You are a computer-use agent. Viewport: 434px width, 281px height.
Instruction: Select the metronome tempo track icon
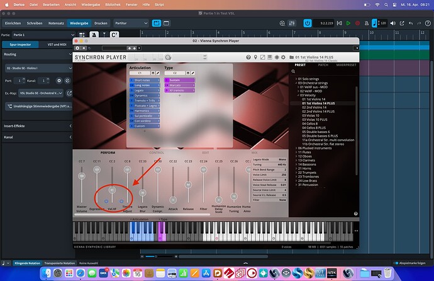click(x=94, y=35)
